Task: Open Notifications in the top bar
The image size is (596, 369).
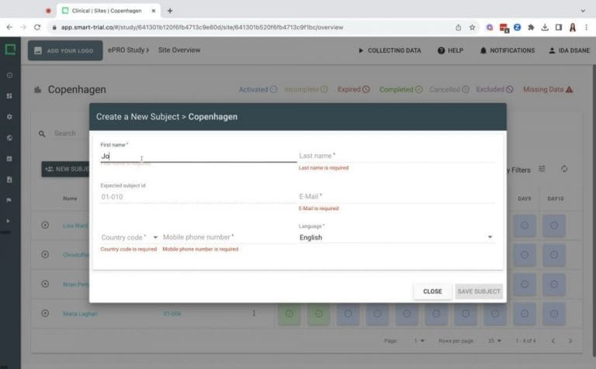Action: [x=507, y=50]
